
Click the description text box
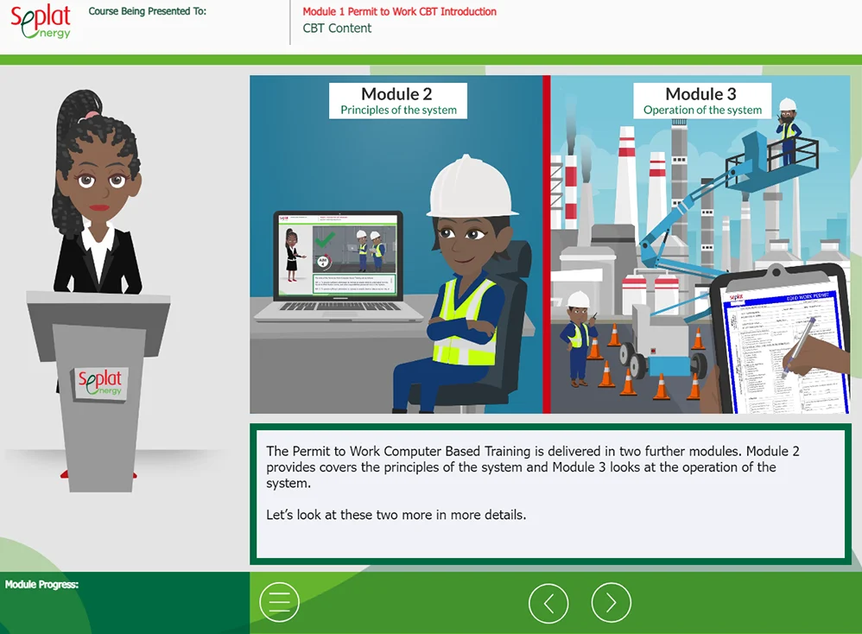point(547,493)
